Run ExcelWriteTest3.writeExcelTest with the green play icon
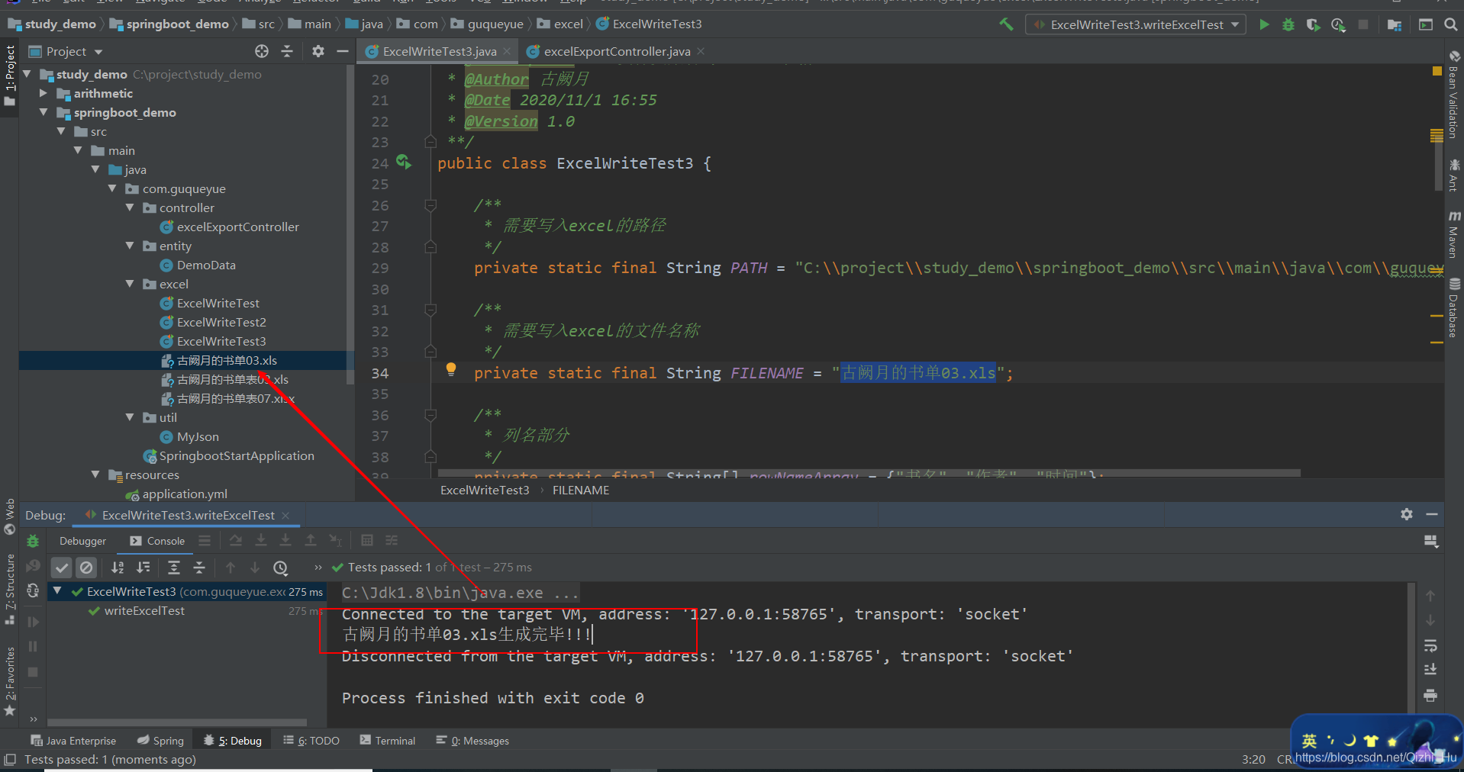 tap(1264, 24)
